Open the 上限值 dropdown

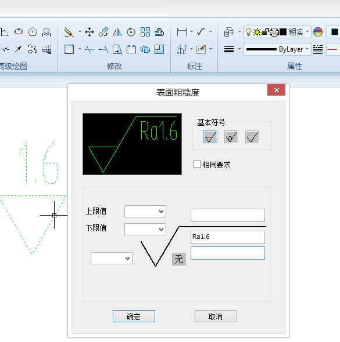coord(145,211)
